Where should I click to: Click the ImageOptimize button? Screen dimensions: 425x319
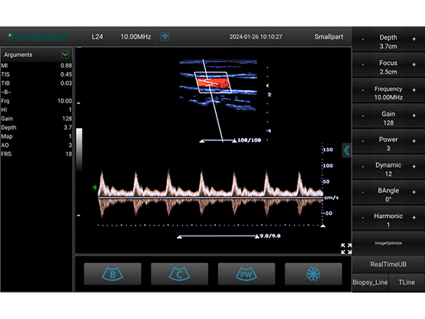[x=389, y=243]
